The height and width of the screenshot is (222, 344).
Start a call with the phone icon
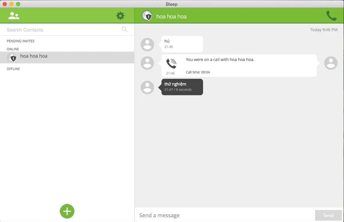(x=331, y=16)
